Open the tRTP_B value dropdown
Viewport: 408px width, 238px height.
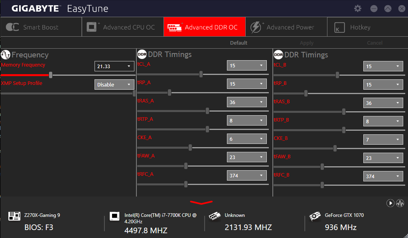pos(383,121)
